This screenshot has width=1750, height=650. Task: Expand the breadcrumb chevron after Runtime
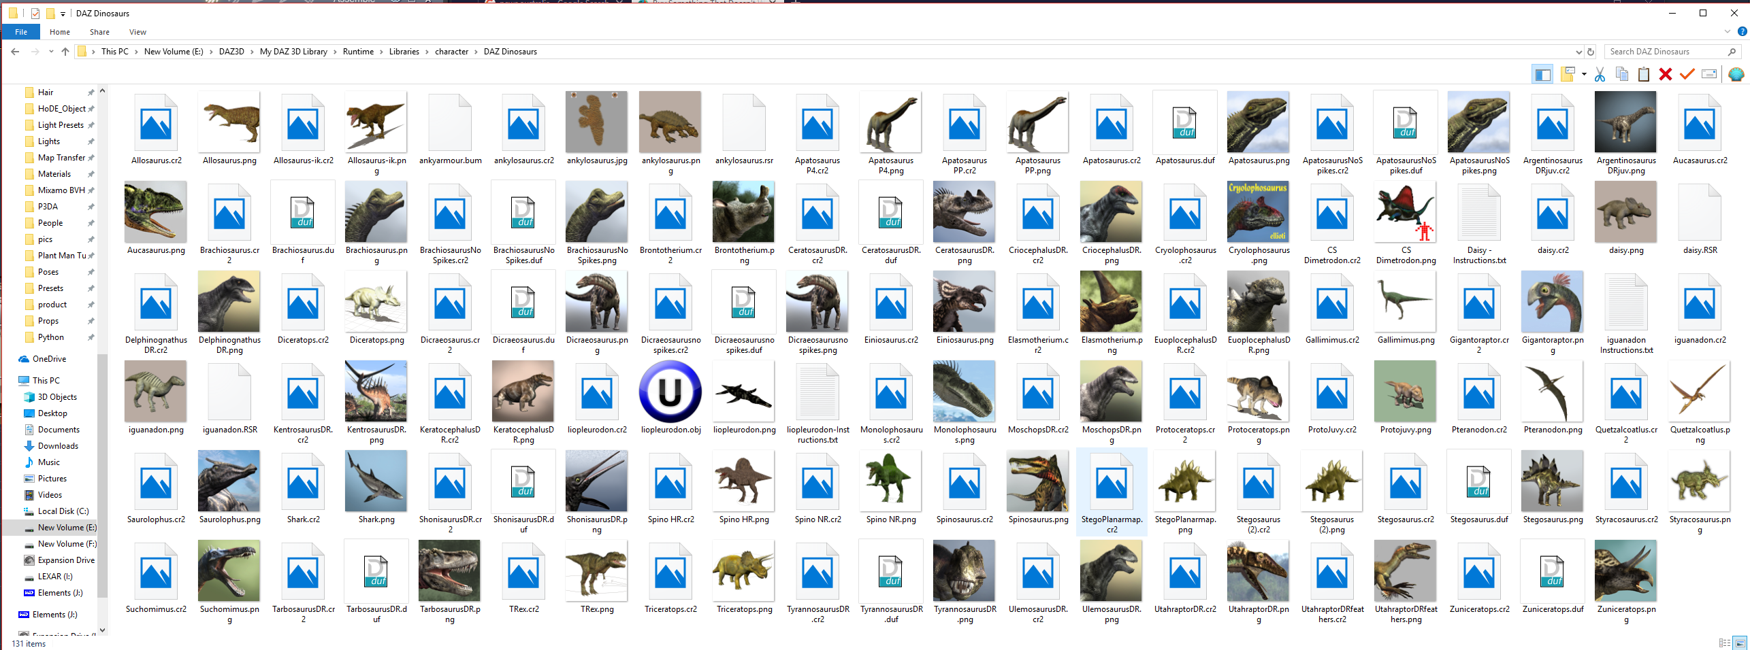pos(381,52)
